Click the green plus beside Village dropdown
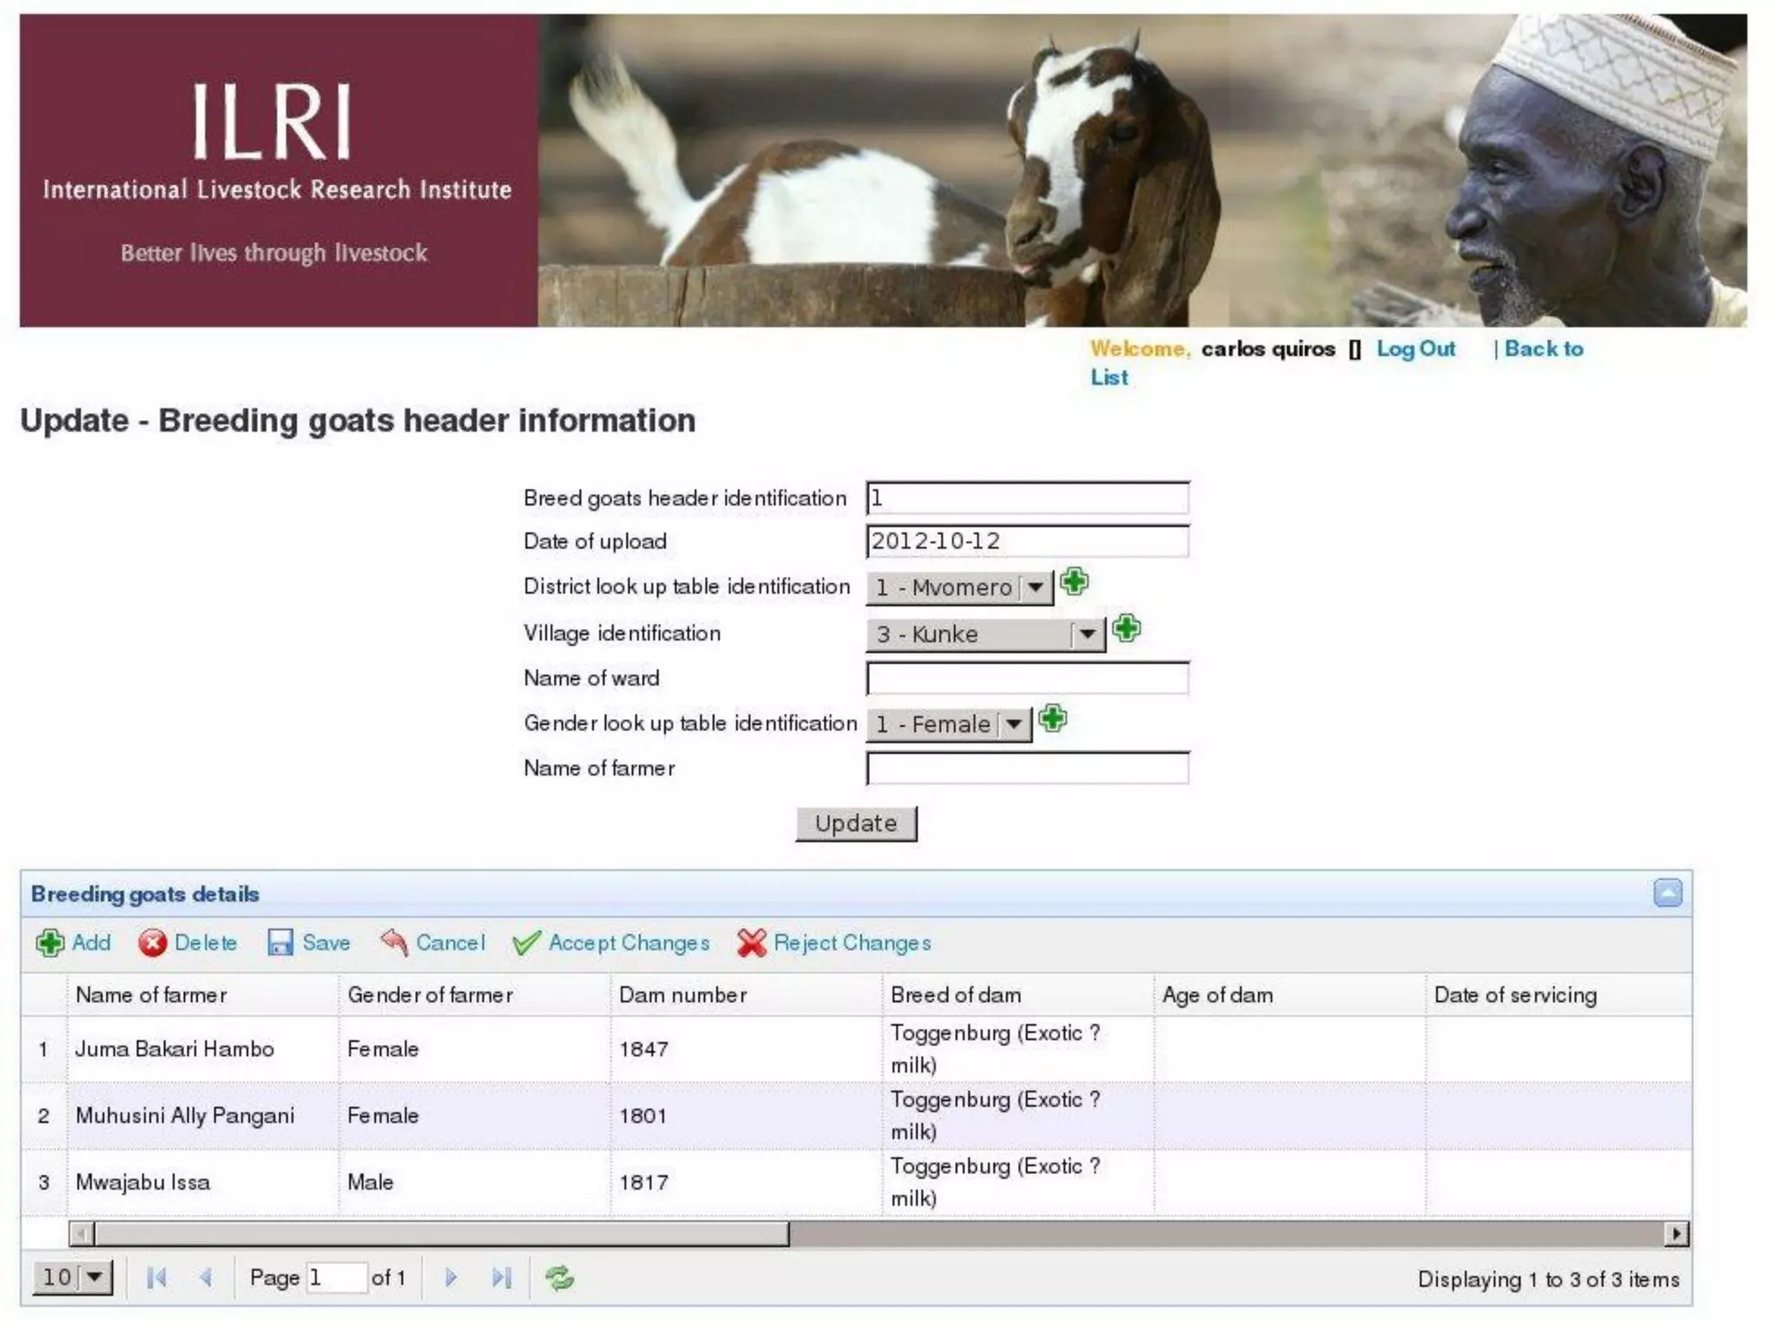Image resolution: width=1778 pixels, height=1334 pixels. tap(1126, 628)
